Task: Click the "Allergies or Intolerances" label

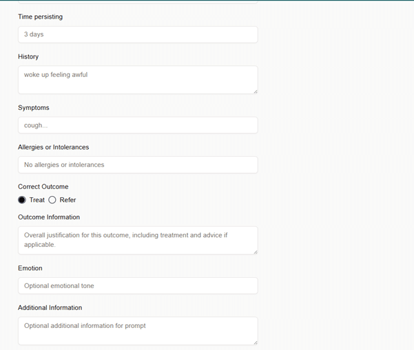Action: (x=53, y=147)
